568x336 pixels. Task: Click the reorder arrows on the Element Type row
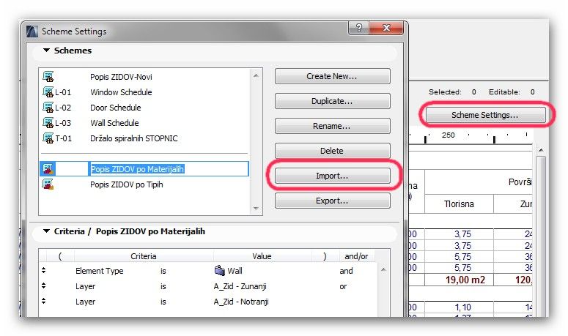pos(44,270)
